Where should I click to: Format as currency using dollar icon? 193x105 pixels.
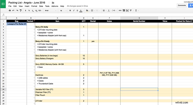[26, 11]
